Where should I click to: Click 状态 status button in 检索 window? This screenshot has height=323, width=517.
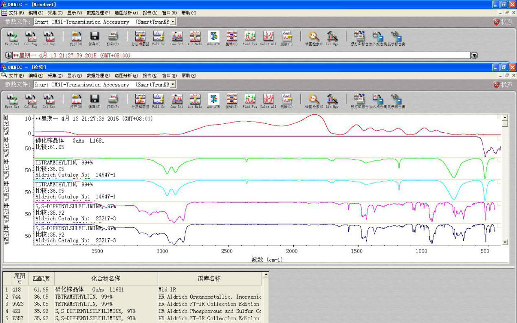(503, 85)
